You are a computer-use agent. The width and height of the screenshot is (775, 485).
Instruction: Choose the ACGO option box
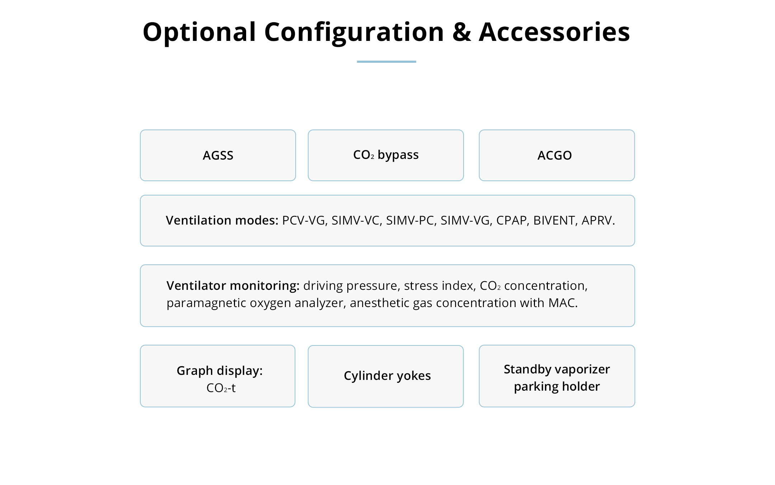click(556, 155)
